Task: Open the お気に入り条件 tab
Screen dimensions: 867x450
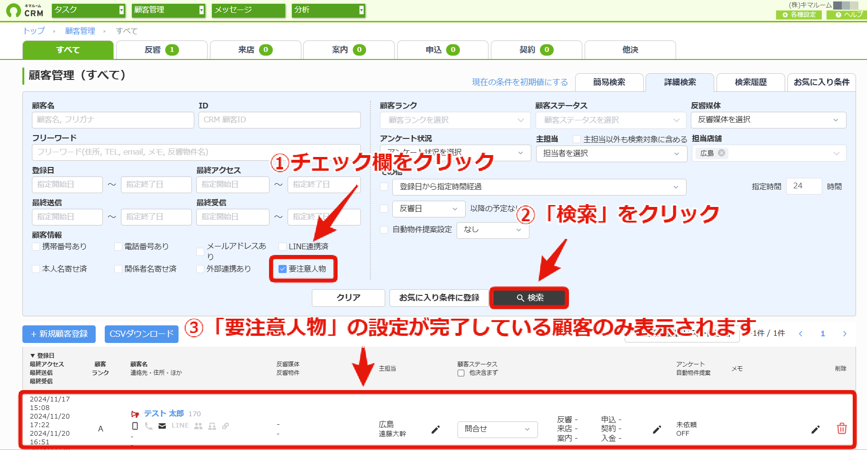Action: [x=822, y=82]
